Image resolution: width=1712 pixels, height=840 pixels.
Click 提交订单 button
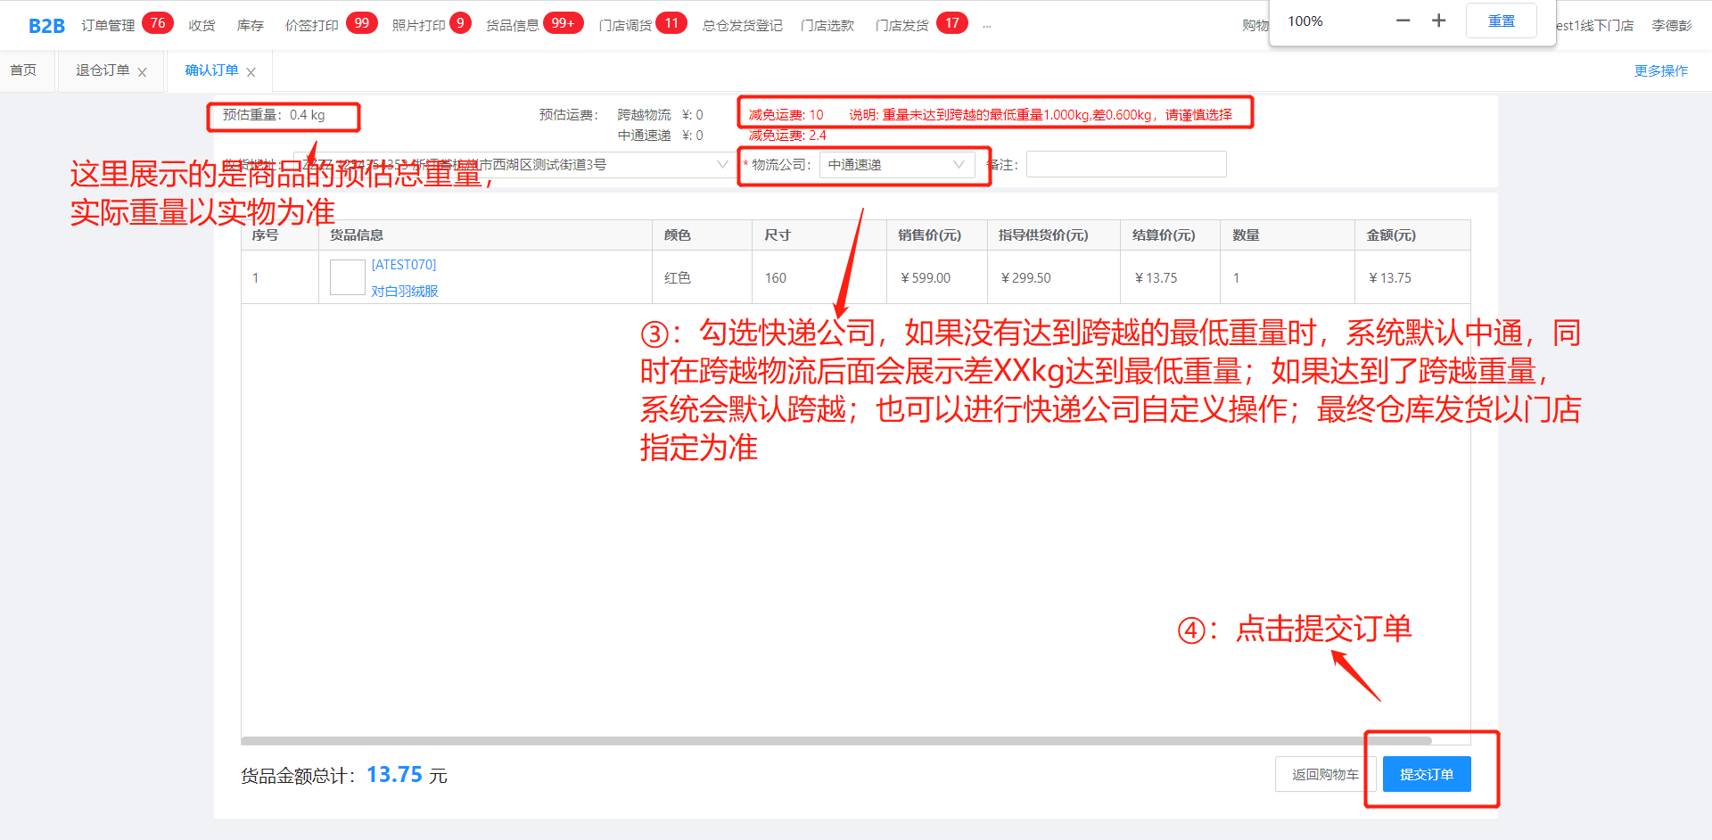(1426, 774)
